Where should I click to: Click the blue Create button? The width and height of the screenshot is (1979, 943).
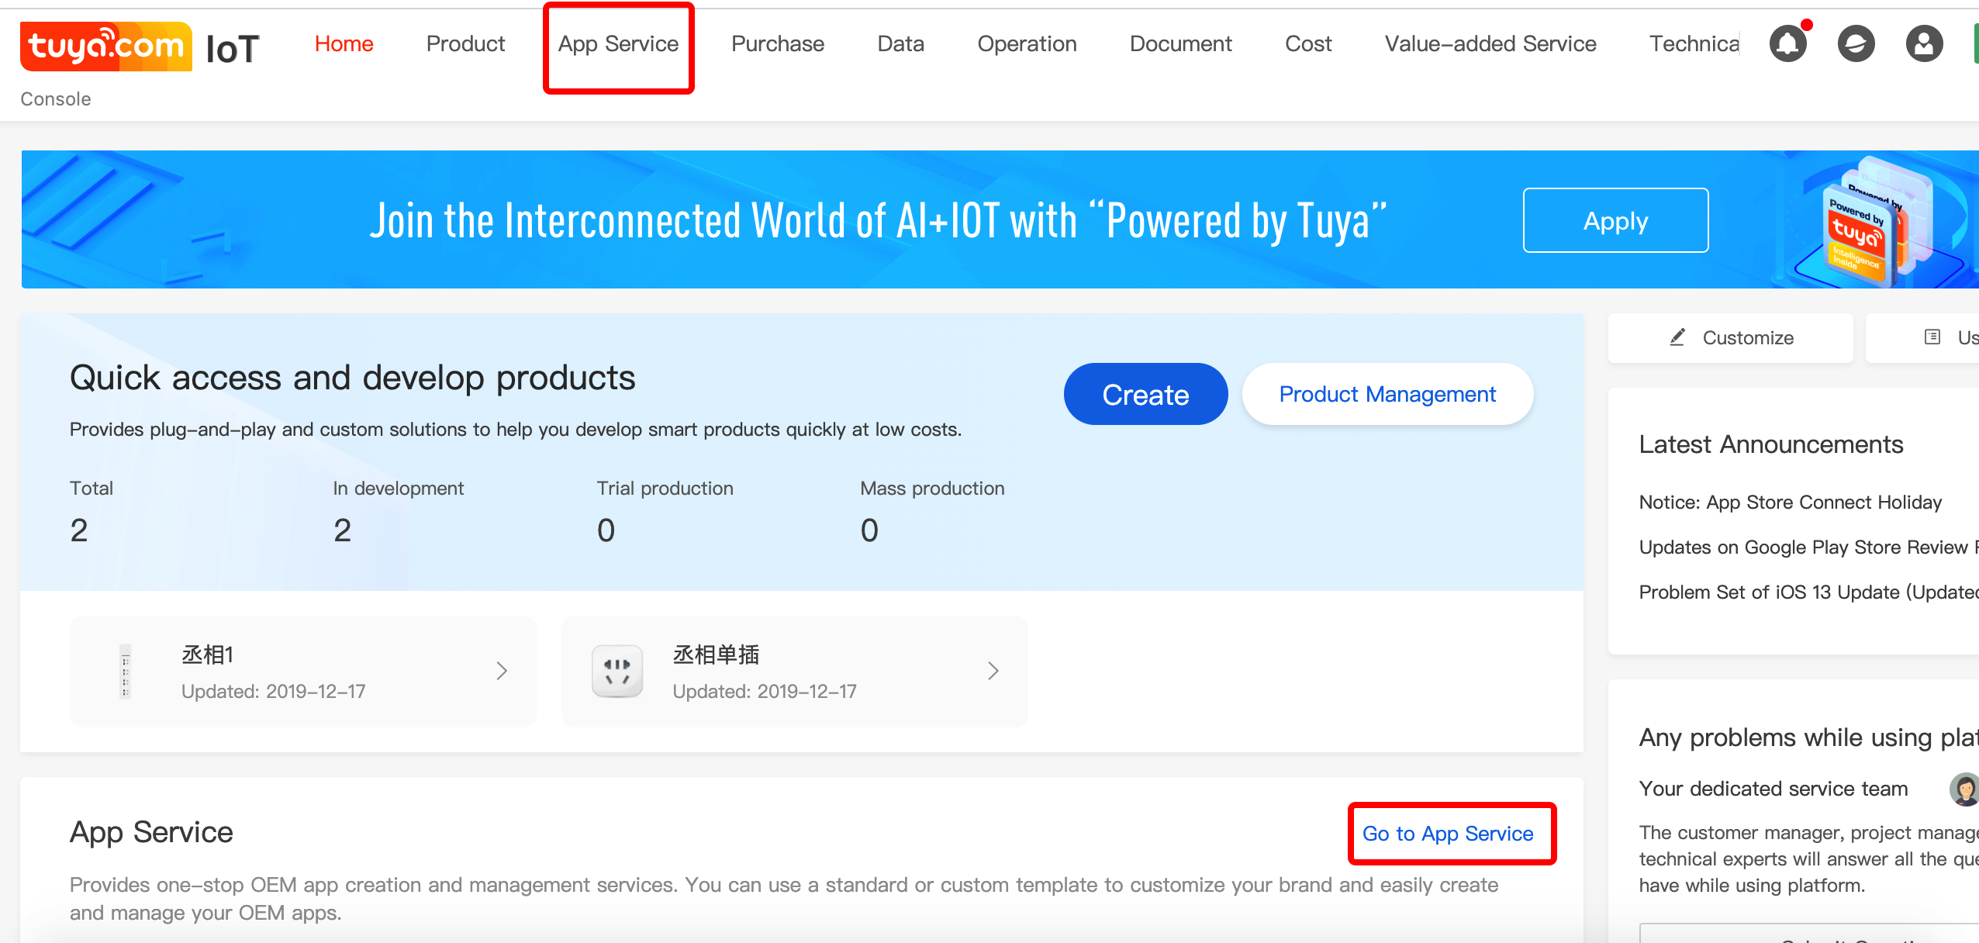pos(1145,394)
